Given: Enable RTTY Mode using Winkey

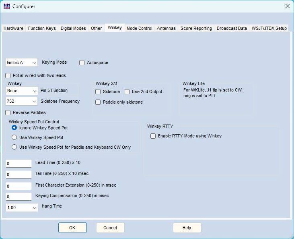Looking at the screenshot, I should tap(153, 136).
